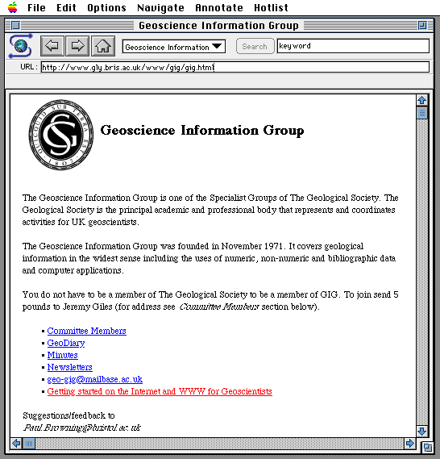Click the horizontal scrollbar left arrow
The height and width of the screenshot is (459, 440).
pyautogui.click(x=16, y=444)
